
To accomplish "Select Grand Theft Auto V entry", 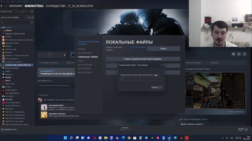I will point(13,106).
